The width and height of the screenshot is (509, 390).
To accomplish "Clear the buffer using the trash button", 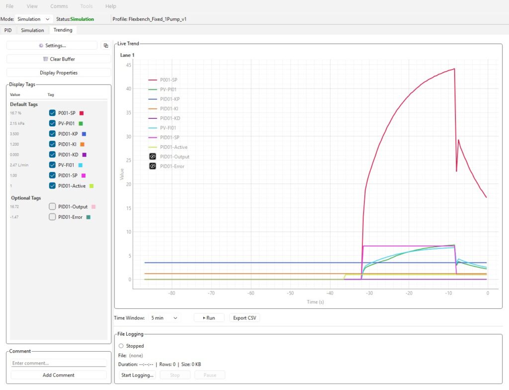I will pyautogui.click(x=59, y=59).
